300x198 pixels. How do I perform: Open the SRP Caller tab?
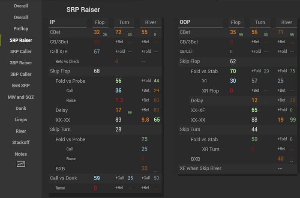pos(21,51)
